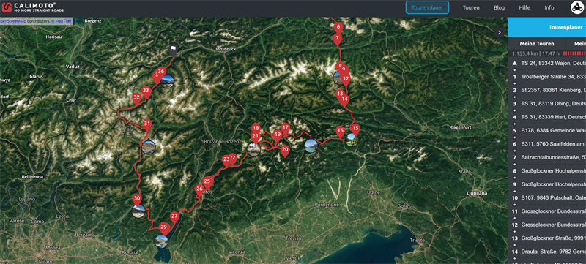This screenshot has width=586, height=264.
Task: Click waypoint pin number 15
Action: pyautogui.click(x=355, y=129)
